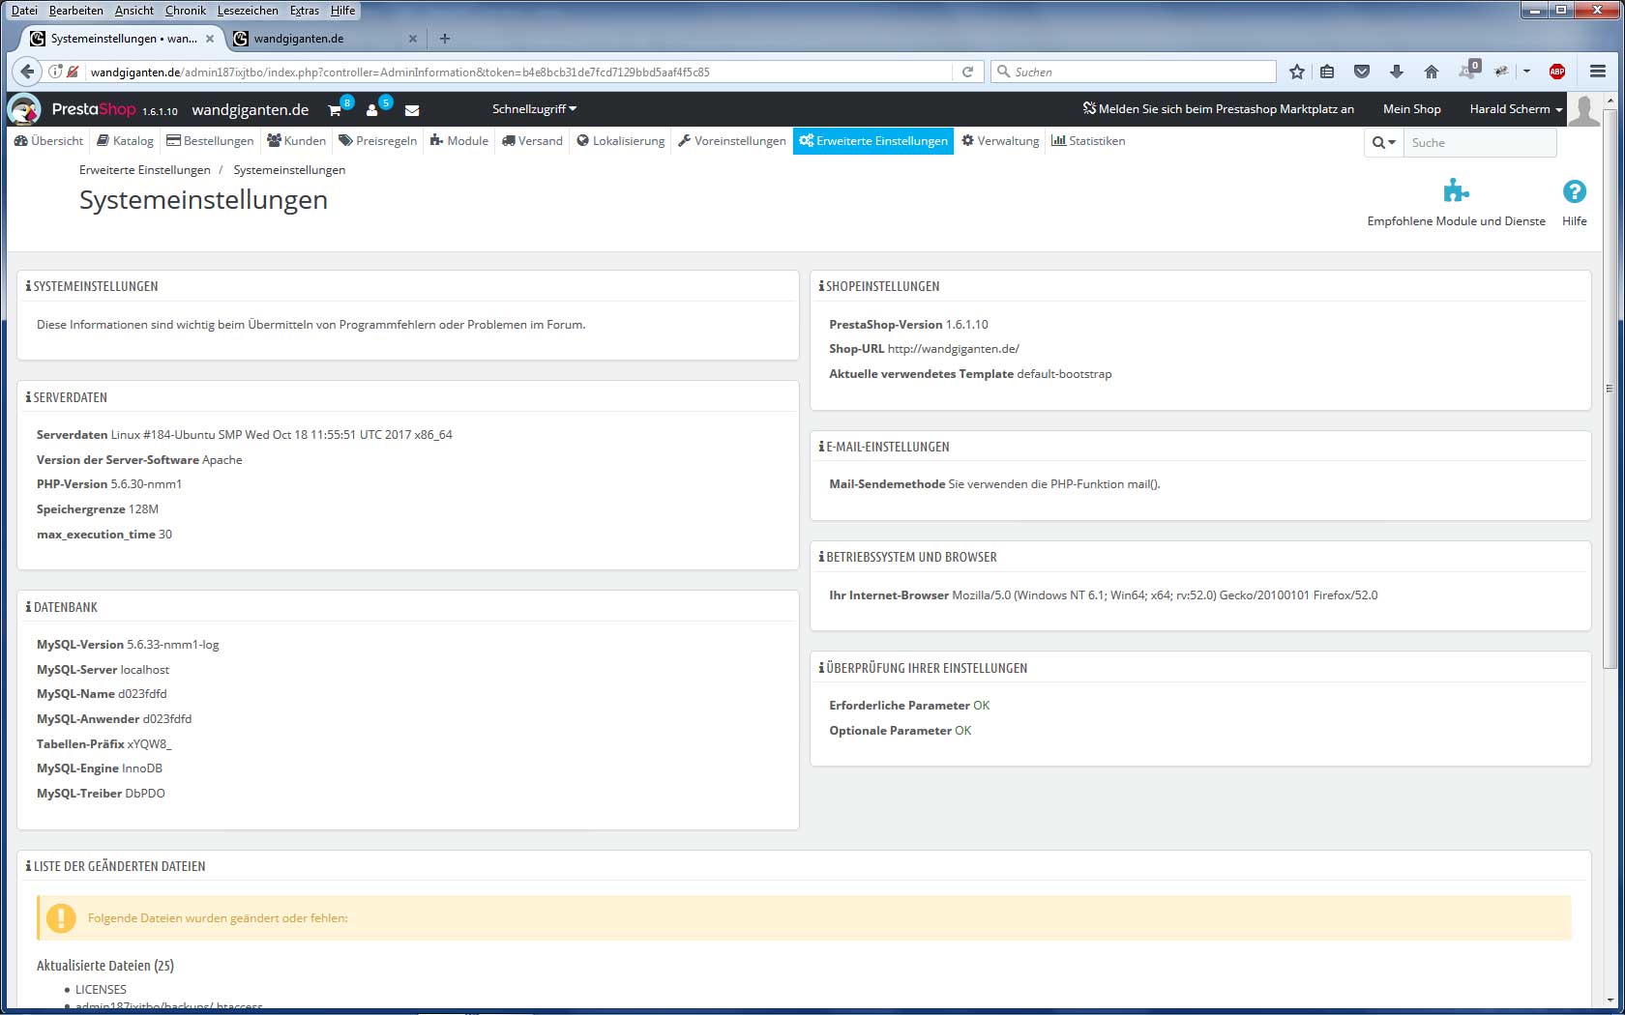Image resolution: width=1625 pixels, height=1015 pixels.
Task: Open the Datei menu
Action: pyautogui.click(x=24, y=11)
